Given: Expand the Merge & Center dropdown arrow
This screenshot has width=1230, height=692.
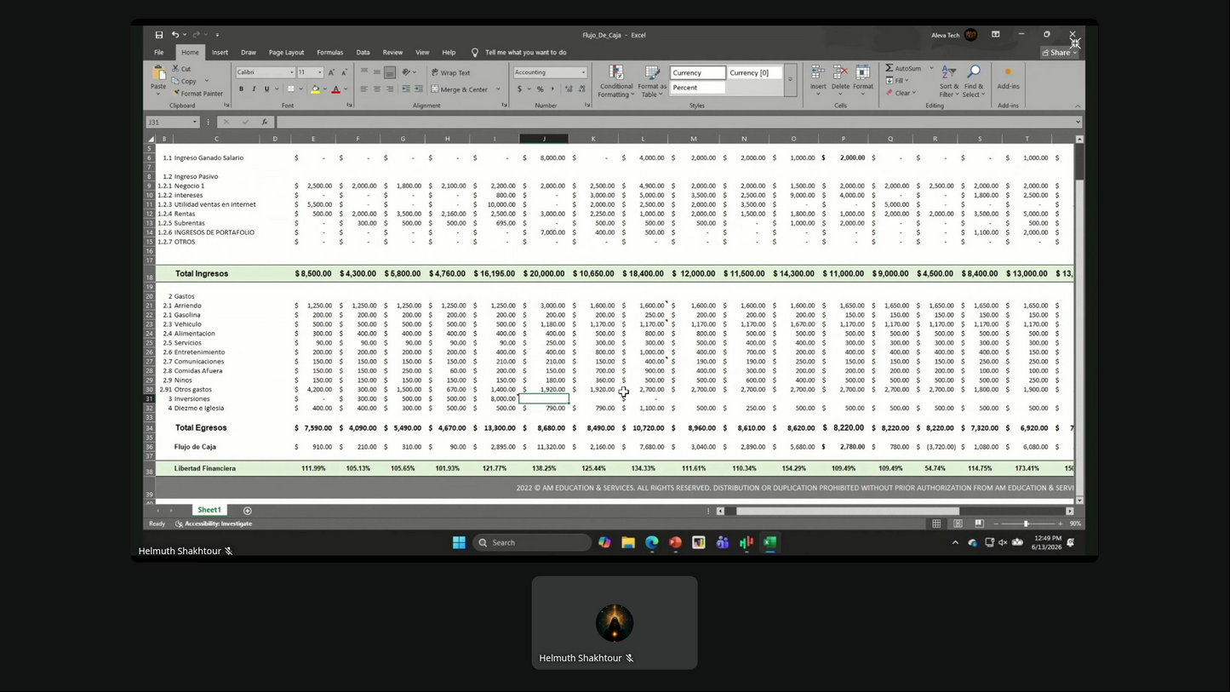Looking at the screenshot, I should (499, 89).
